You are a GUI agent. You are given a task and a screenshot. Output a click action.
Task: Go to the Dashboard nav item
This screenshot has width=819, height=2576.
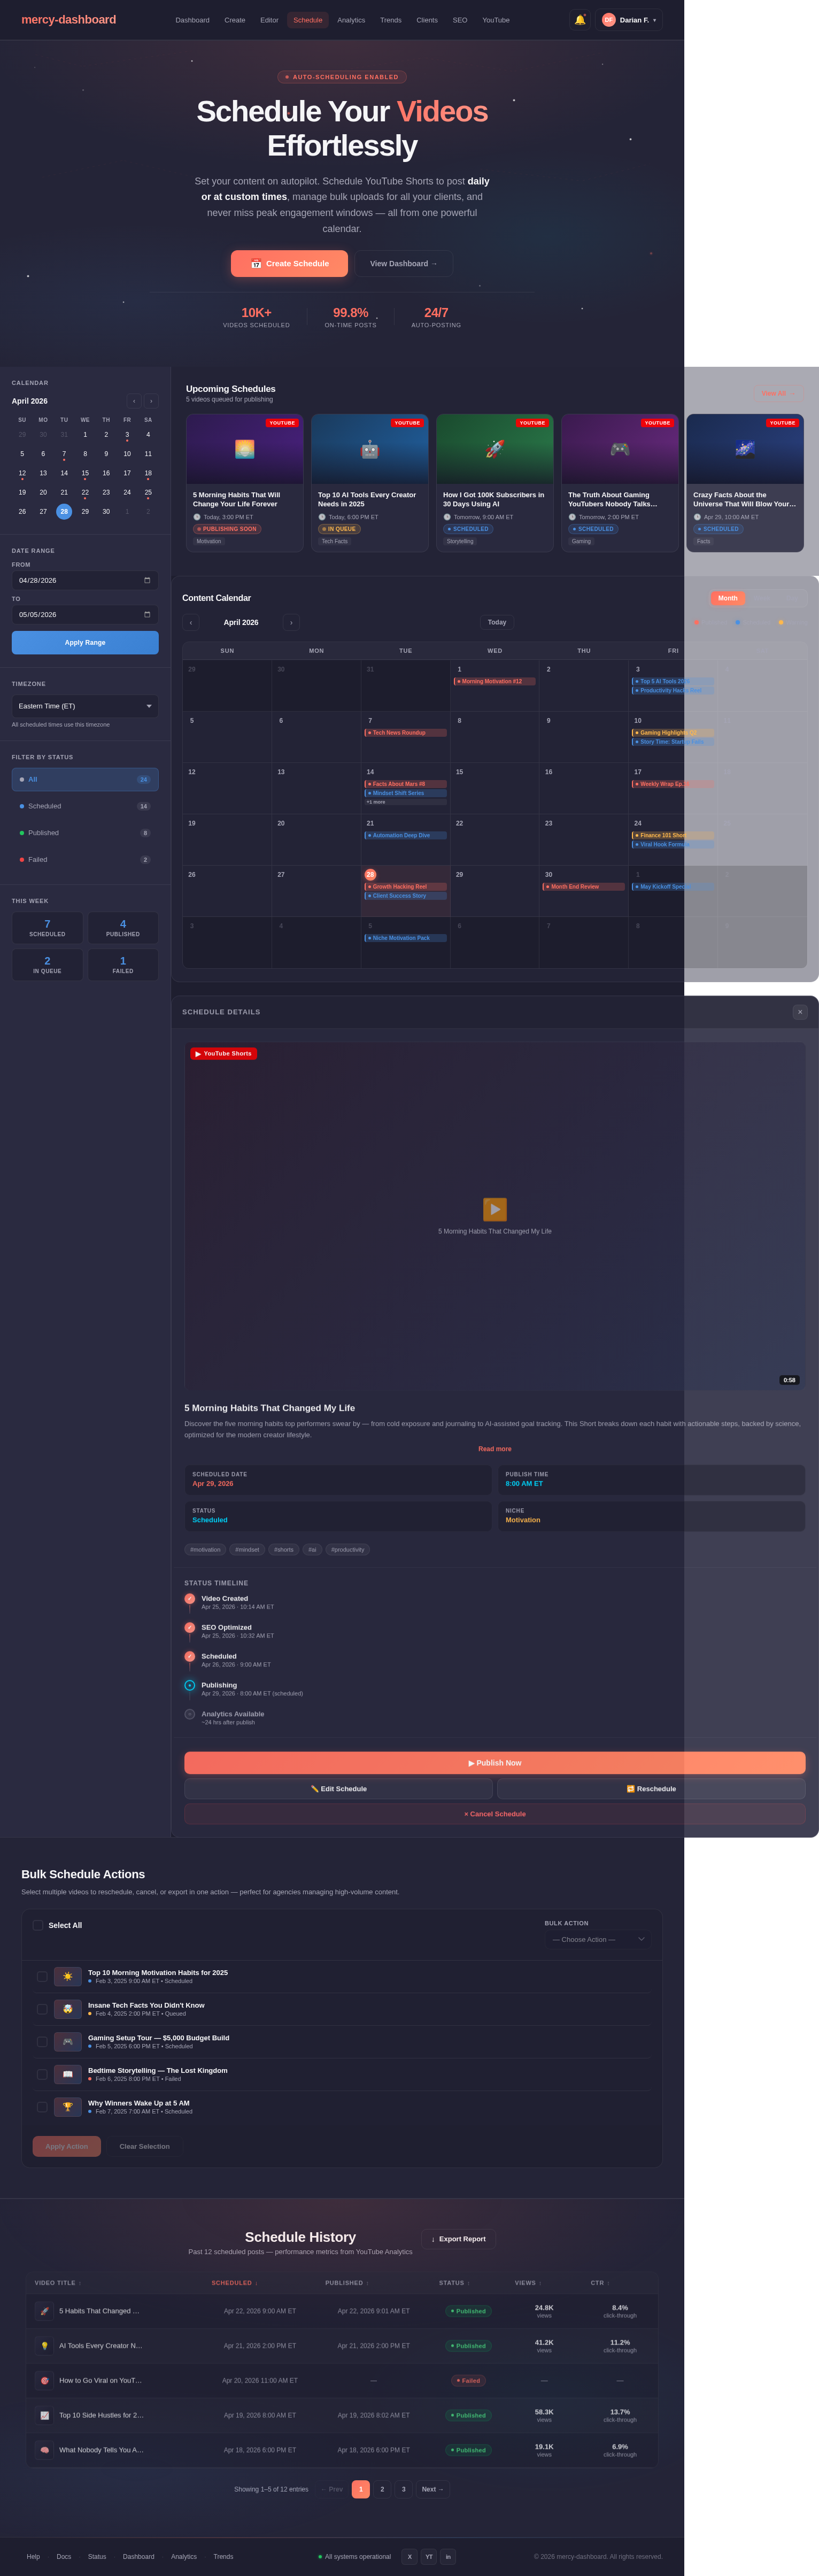pos(192,20)
